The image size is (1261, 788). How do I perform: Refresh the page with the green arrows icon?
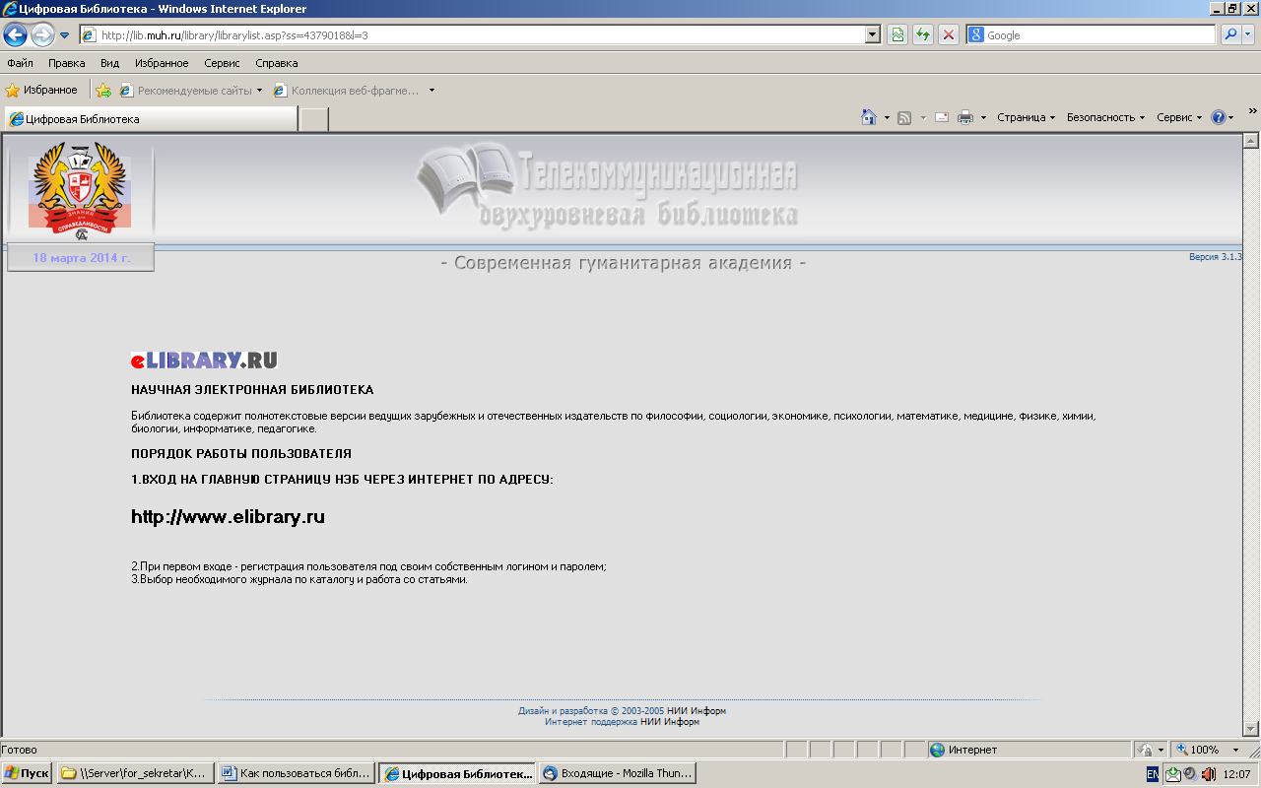coord(923,34)
